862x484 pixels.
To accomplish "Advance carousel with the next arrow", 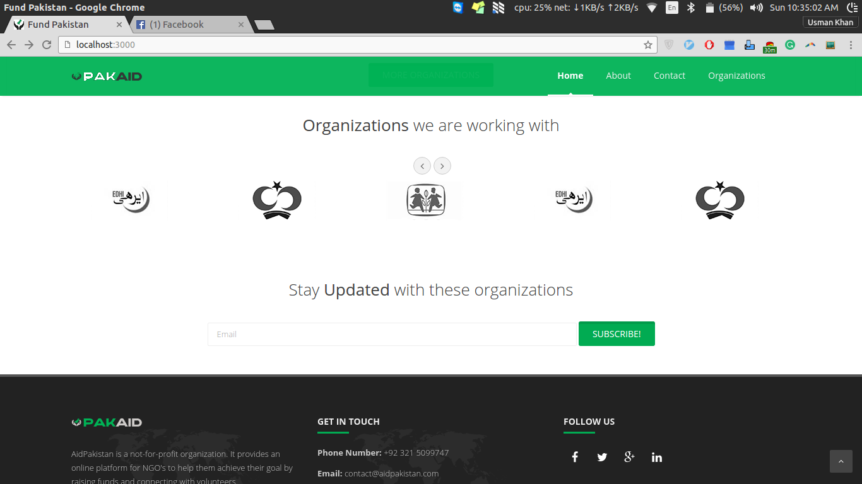I will [x=442, y=166].
